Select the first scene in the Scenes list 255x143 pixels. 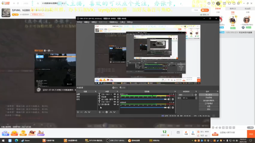tap(86, 94)
